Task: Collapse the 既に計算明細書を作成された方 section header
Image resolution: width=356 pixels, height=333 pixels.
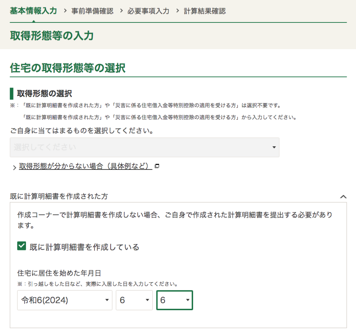Action: [59, 196]
